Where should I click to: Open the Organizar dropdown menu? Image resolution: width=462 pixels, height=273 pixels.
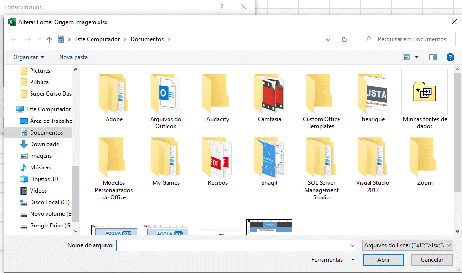(29, 57)
